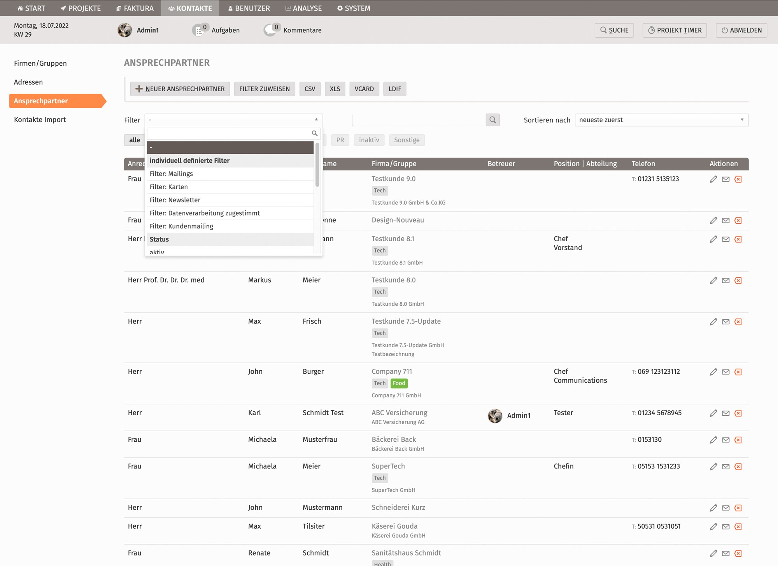Click the email icon for John Burger
Screen dimensions: 778x566
[x=725, y=372]
